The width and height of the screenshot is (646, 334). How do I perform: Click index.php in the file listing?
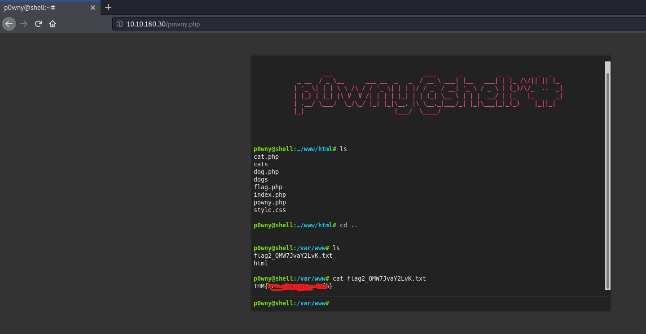[x=270, y=195]
